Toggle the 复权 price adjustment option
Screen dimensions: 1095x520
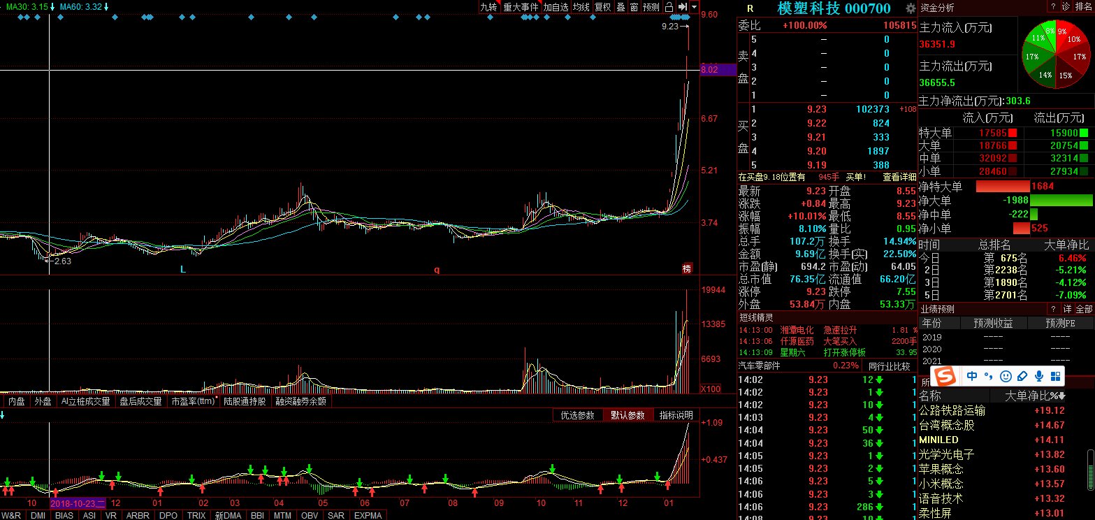[602, 7]
